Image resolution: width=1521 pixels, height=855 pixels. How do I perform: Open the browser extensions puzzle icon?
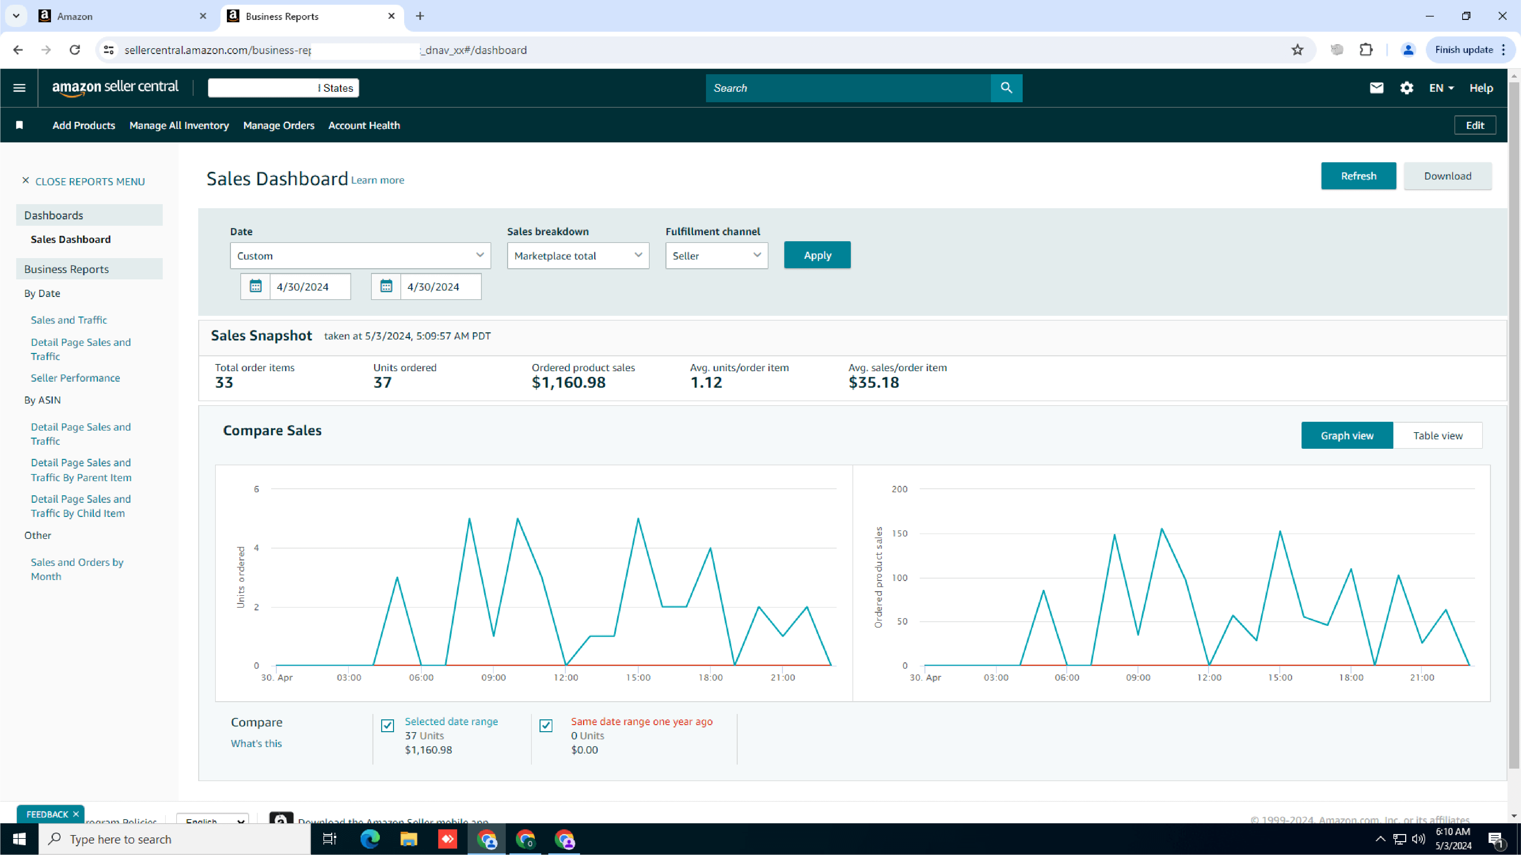point(1366,50)
